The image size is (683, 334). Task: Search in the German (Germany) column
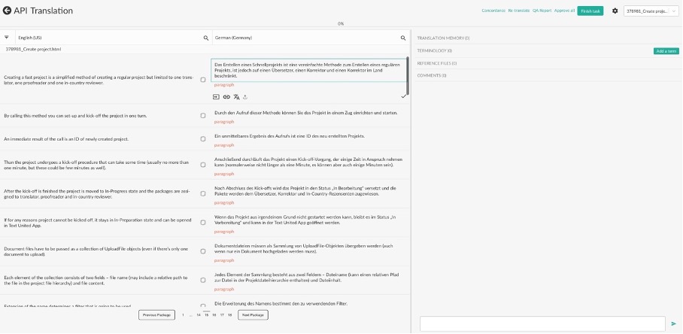pos(403,38)
